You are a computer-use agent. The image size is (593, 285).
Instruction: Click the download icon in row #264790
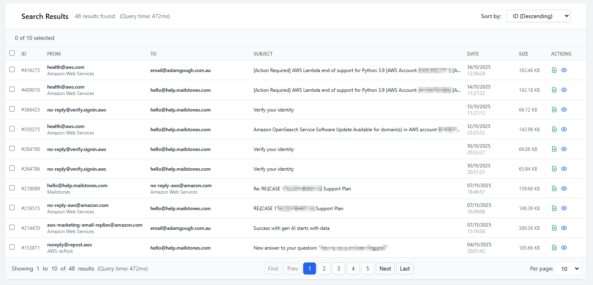coord(554,149)
